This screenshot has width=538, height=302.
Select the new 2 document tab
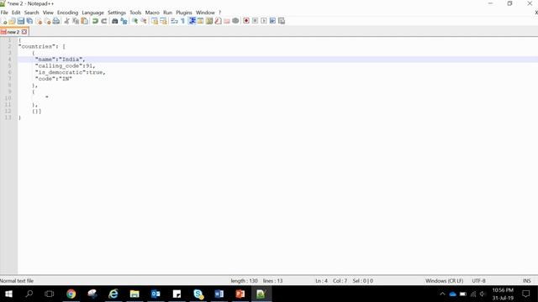pyautogui.click(x=13, y=32)
